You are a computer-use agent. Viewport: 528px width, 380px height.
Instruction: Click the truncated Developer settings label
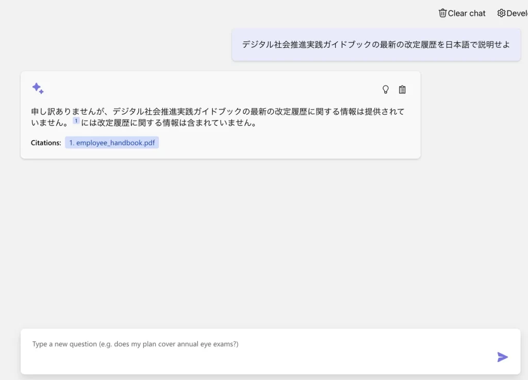coord(517,13)
